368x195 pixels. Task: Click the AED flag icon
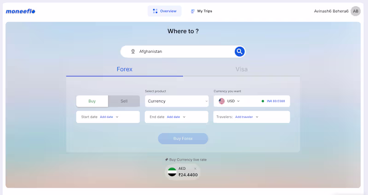(172, 172)
